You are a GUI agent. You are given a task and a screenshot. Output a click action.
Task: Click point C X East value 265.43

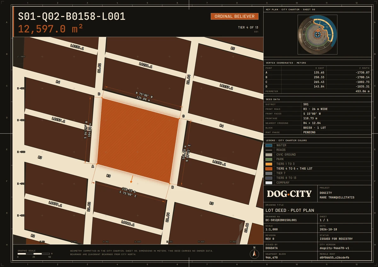319,82
